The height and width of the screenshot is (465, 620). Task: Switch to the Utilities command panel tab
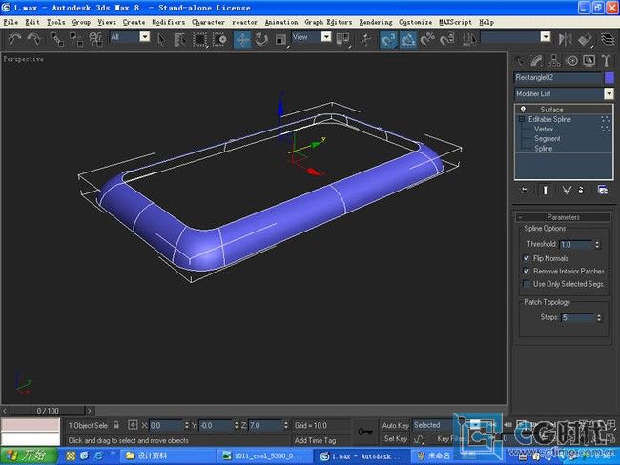606,61
